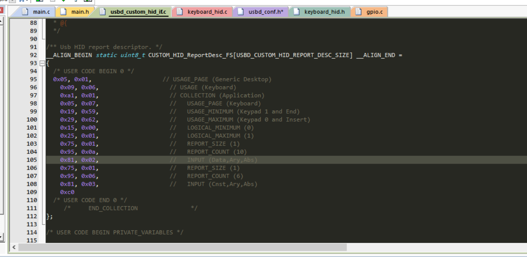
Task: Click the bytes '0x95, 0x06,'
Action: pyautogui.click(x=79, y=176)
